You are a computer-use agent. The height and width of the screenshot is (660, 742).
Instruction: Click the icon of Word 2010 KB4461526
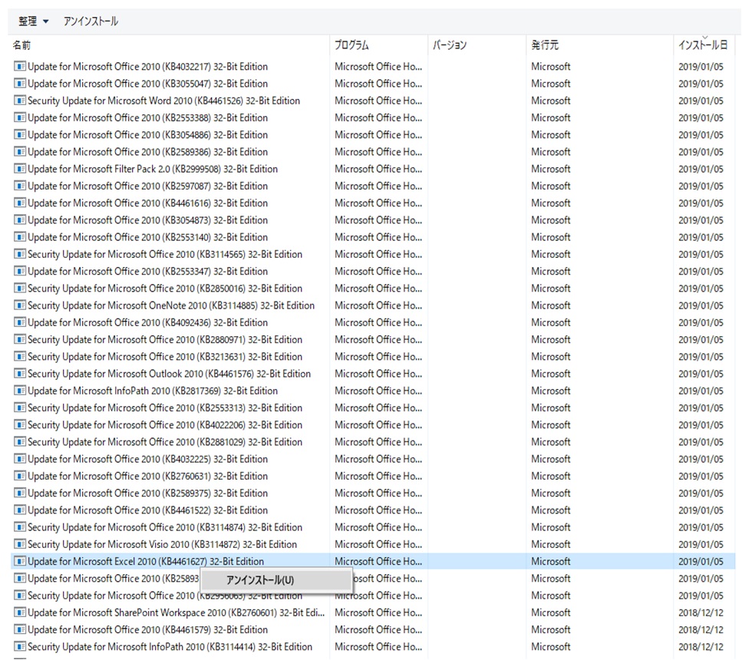(x=20, y=101)
